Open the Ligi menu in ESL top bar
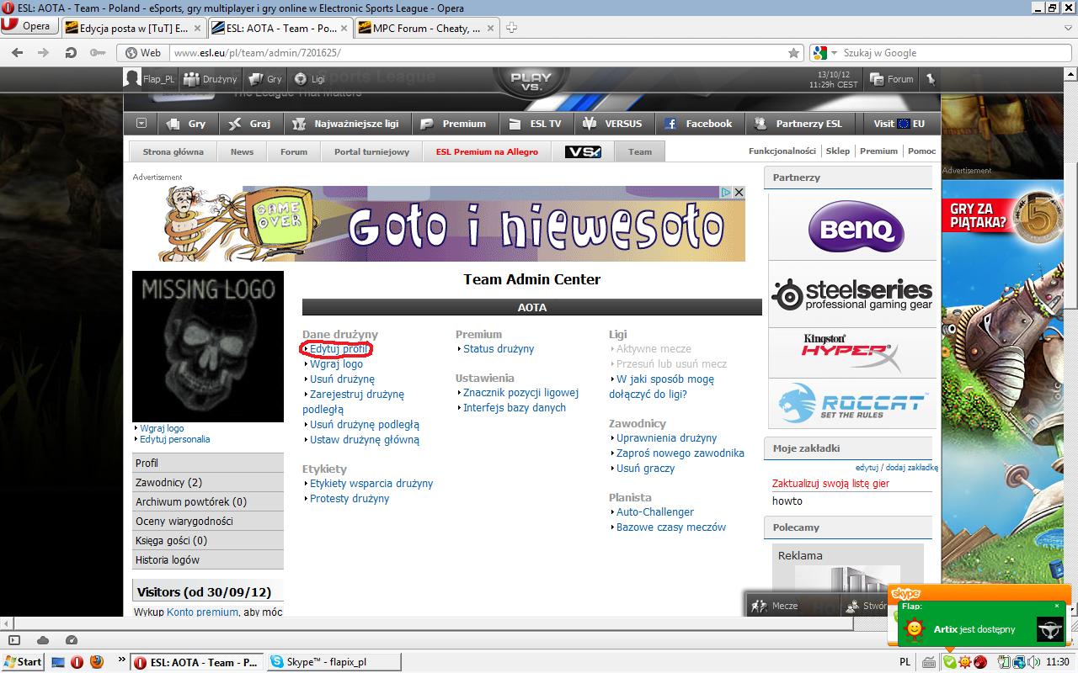This screenshot has width=1078, height=673. coord(309,79)
